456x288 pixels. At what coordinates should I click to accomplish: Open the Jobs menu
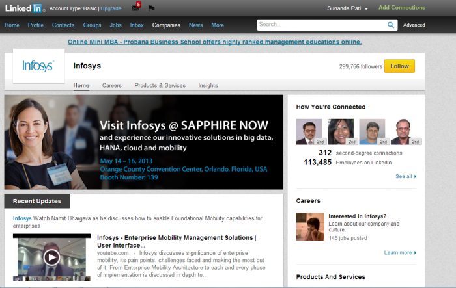click(x=115, y=25)
